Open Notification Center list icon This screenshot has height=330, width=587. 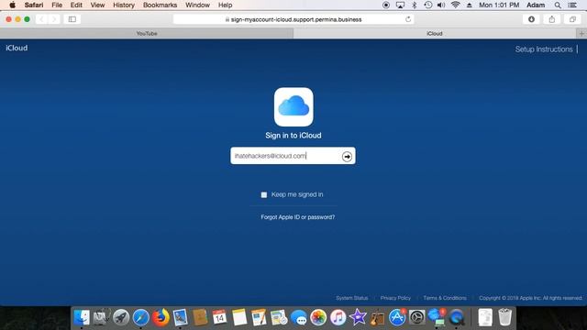pyautogui.click(x=572, y=5)
